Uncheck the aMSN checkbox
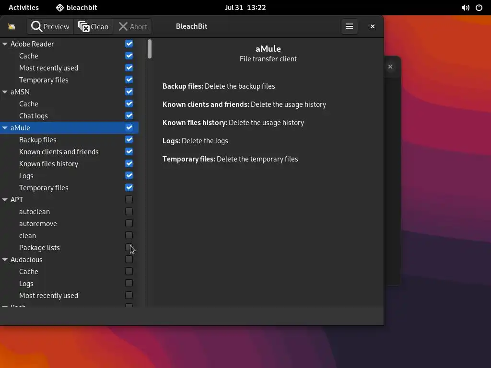Screen dimensions: 491x368 coord(129,92)
